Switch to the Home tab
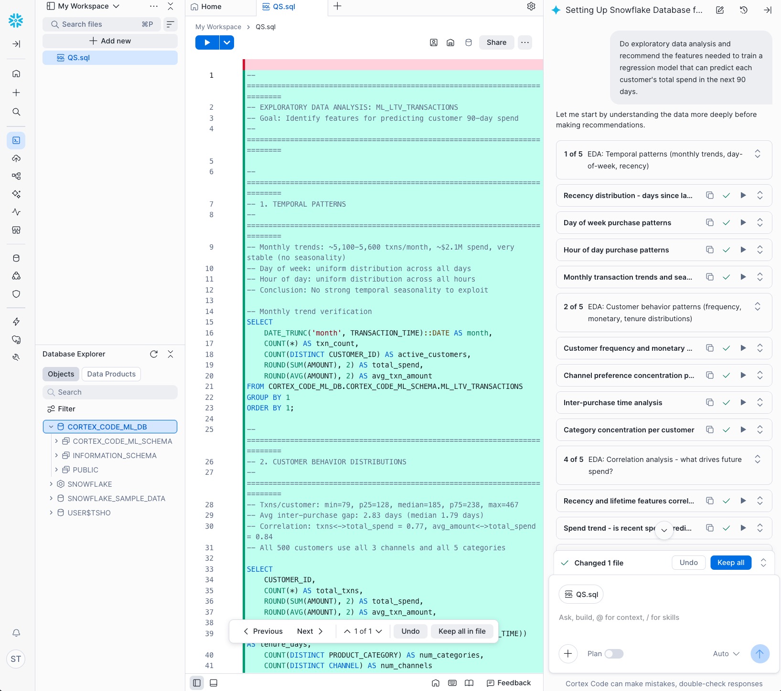781x691 pixels. [206, 7]
